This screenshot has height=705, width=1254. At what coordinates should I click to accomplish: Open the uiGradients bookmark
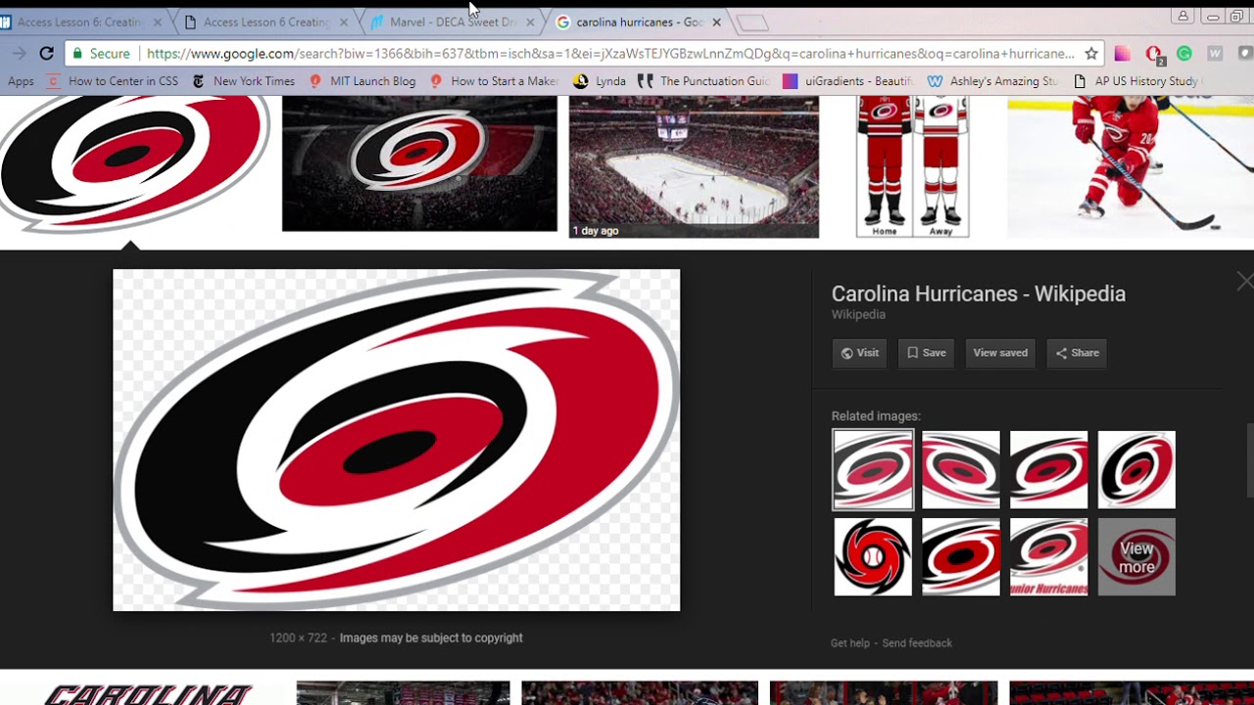(x=848, y=81)
